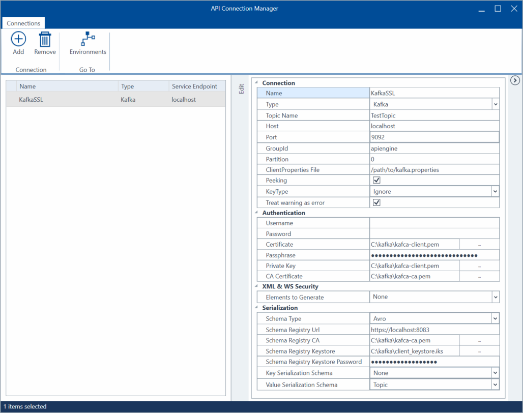Image resolution: width=523 pixels, height=413 pixels.
Task: Click the Remove trash can icon
Action: (x=45, y=40)
